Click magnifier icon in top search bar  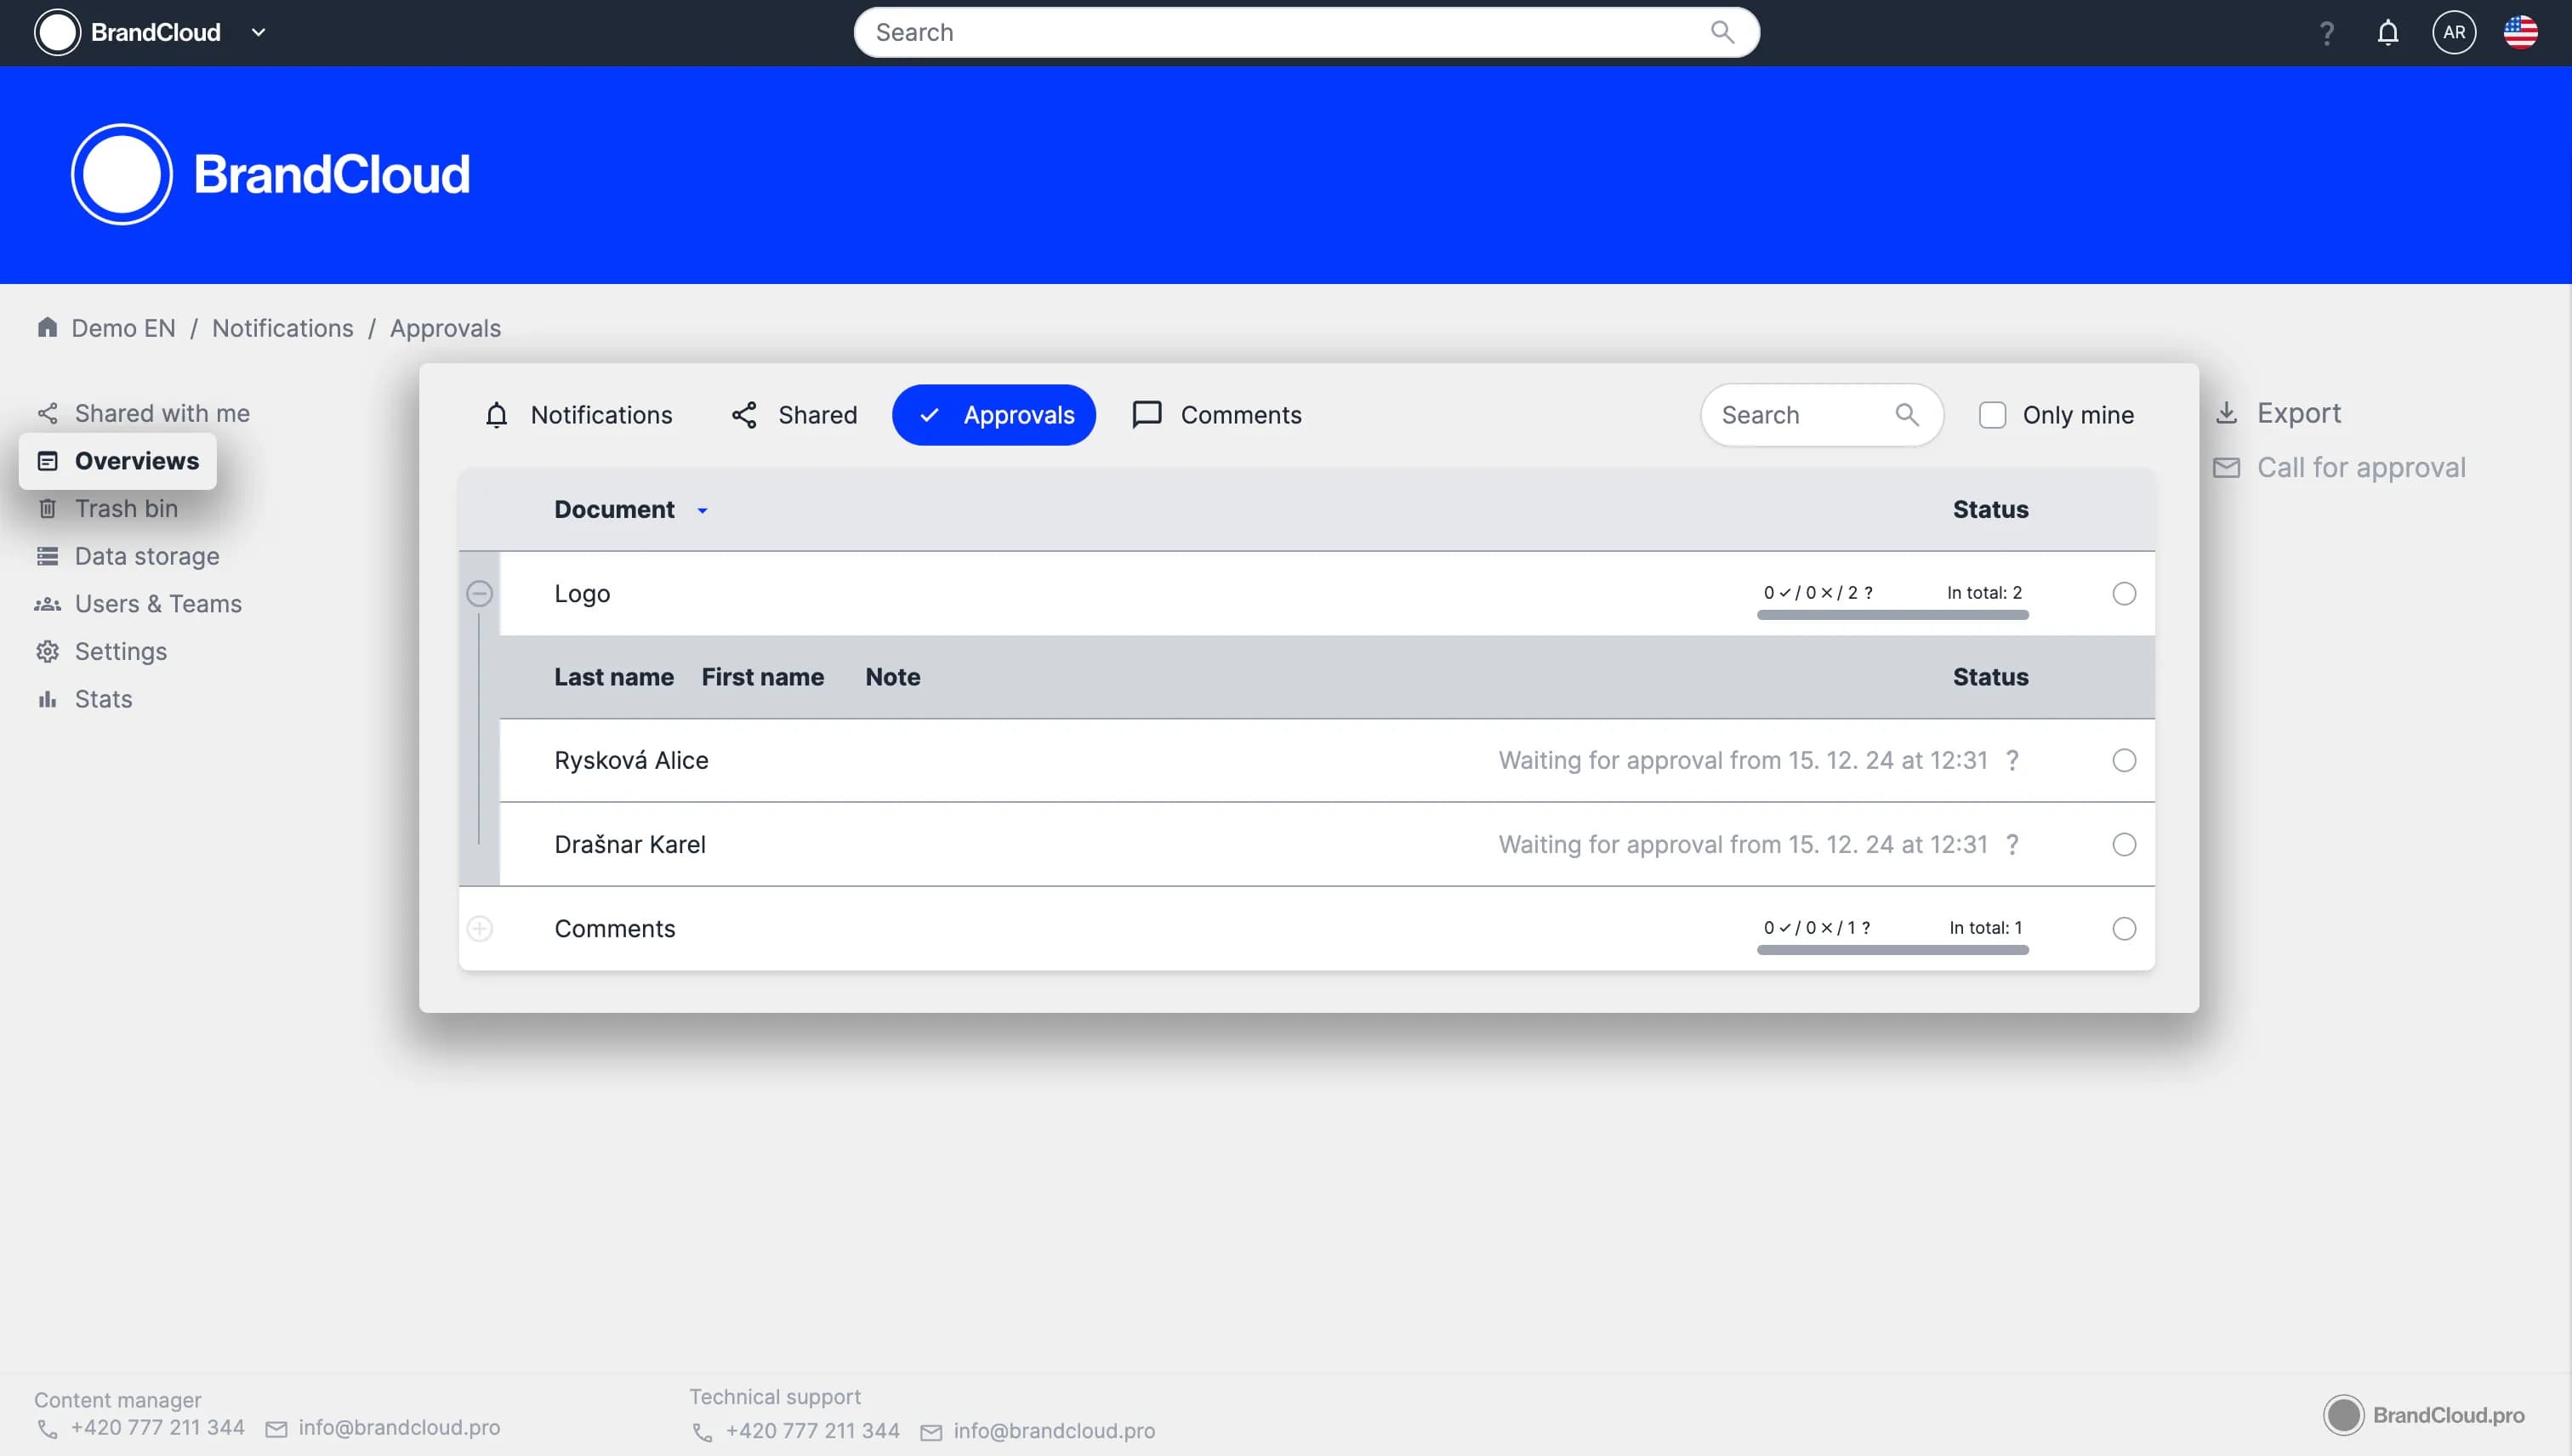tap(1721, 33)
